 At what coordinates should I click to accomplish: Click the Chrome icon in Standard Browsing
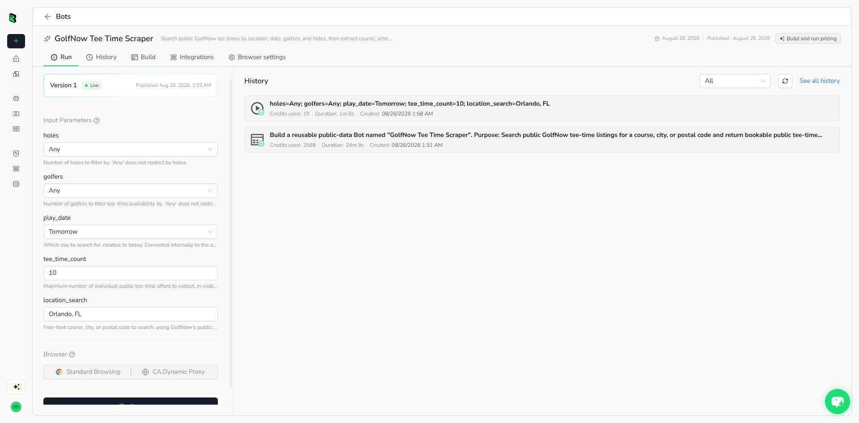(59, 372)
